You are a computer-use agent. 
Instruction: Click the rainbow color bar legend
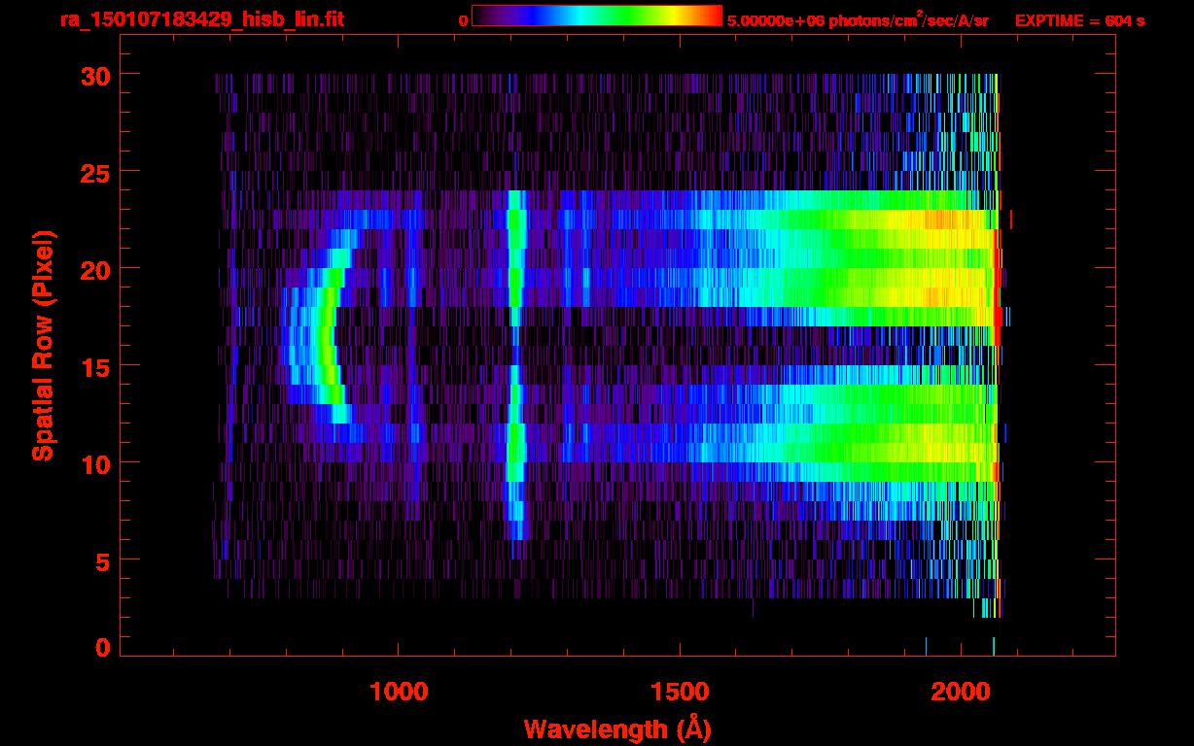597,16
